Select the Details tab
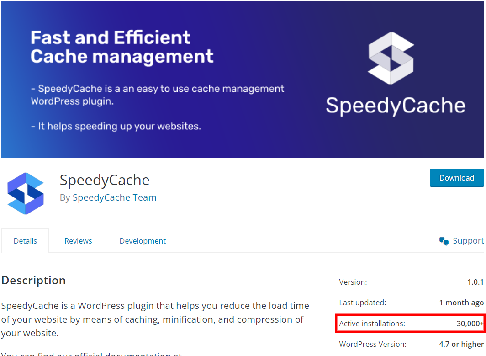The height and width of the screenshot is (356, 486). coord(25,241)
